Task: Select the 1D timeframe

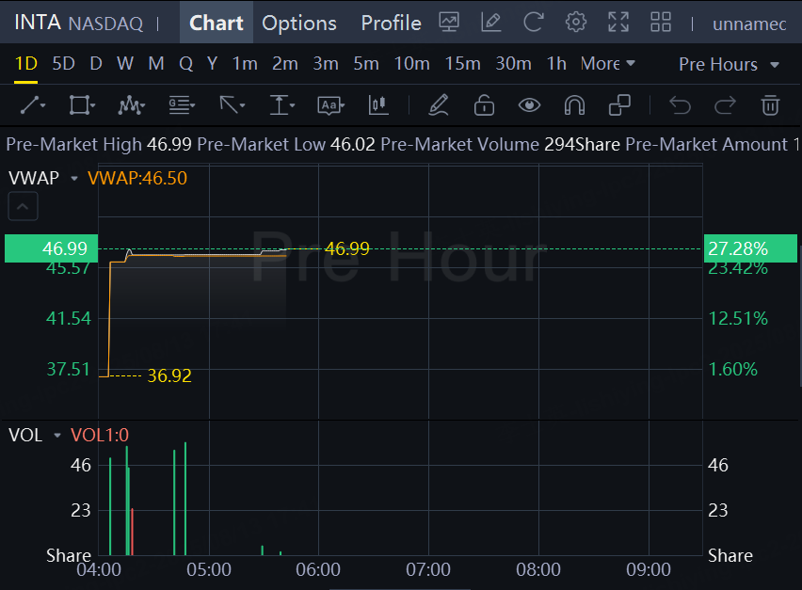Action: [25, 64]
